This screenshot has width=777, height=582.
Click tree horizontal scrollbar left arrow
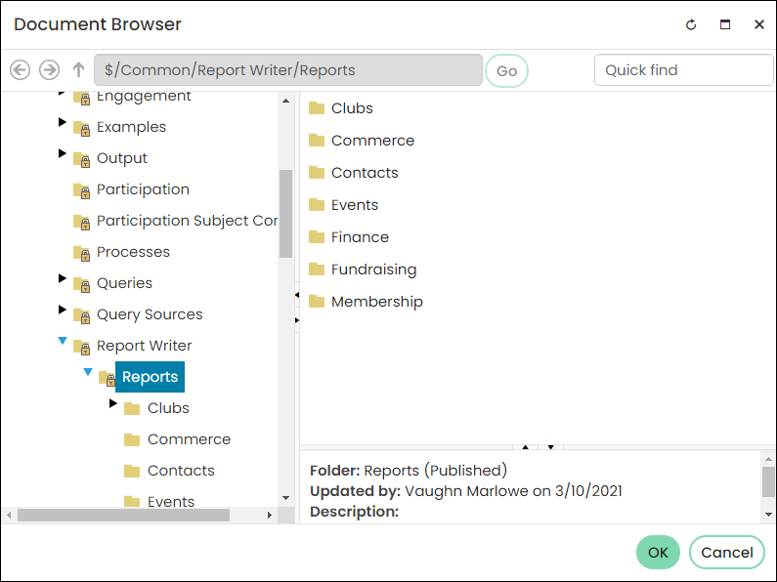pos(9,516)
